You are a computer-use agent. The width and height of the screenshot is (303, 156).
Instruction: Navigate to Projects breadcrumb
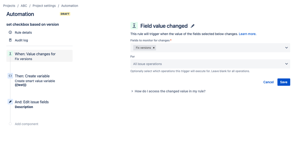pos(9,6)
